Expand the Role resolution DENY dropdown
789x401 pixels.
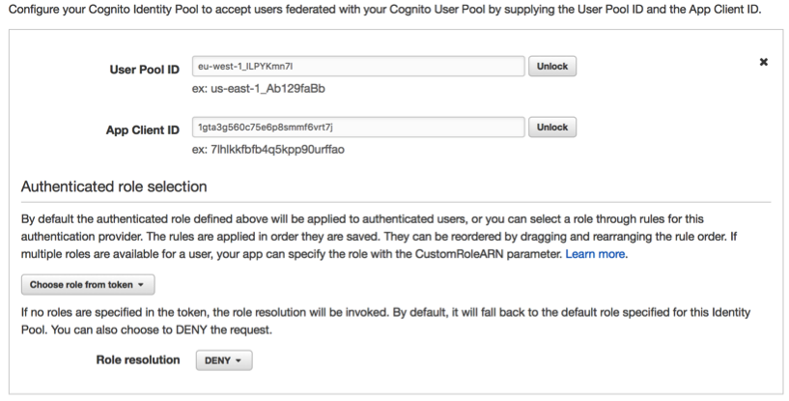click(x=223, y=360)
